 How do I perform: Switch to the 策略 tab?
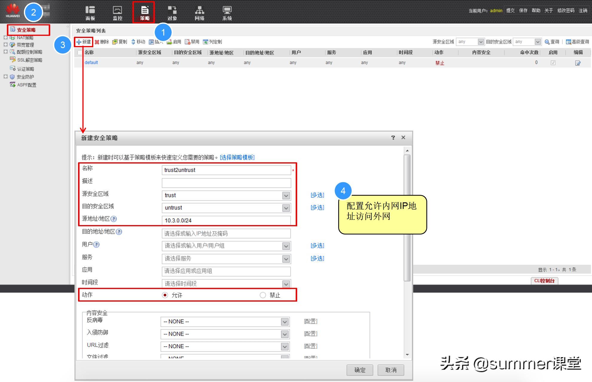(x=144, y=12)
